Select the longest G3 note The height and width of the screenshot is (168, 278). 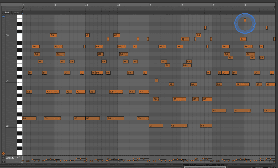click(x=179, y=99)
